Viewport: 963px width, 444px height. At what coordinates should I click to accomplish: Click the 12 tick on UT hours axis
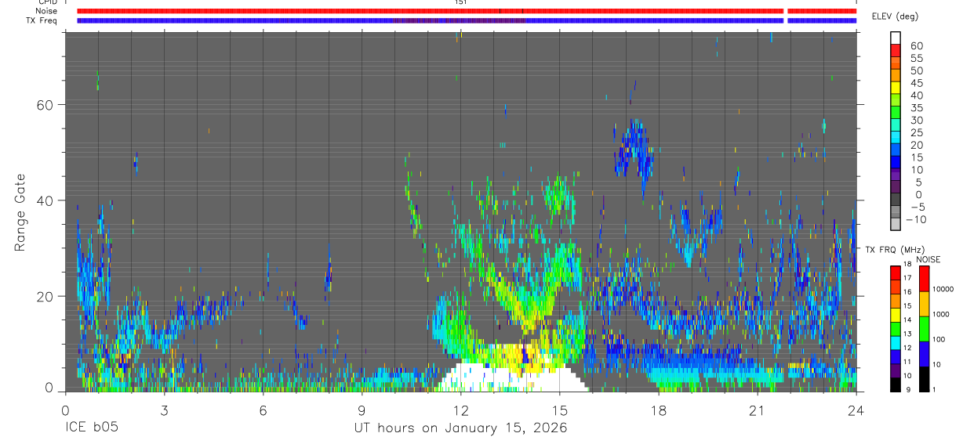[x=461, y=410]
